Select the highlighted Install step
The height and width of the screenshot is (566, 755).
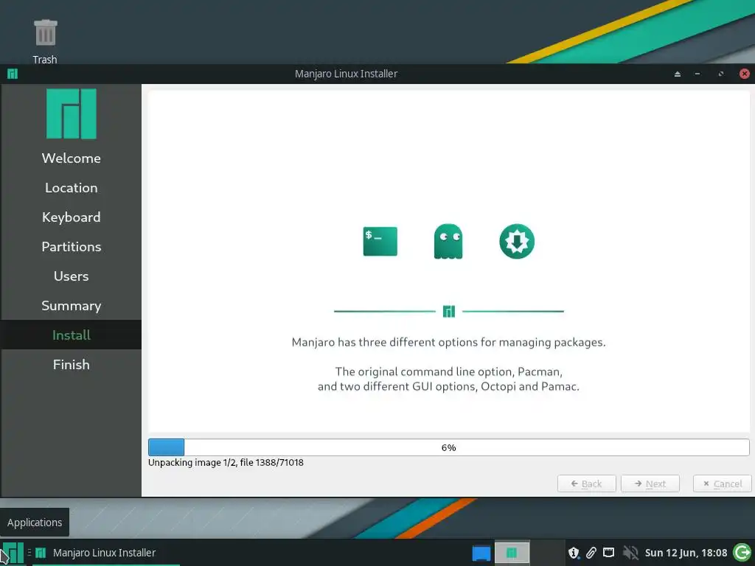pyautogui.click(x=72, y=335)
